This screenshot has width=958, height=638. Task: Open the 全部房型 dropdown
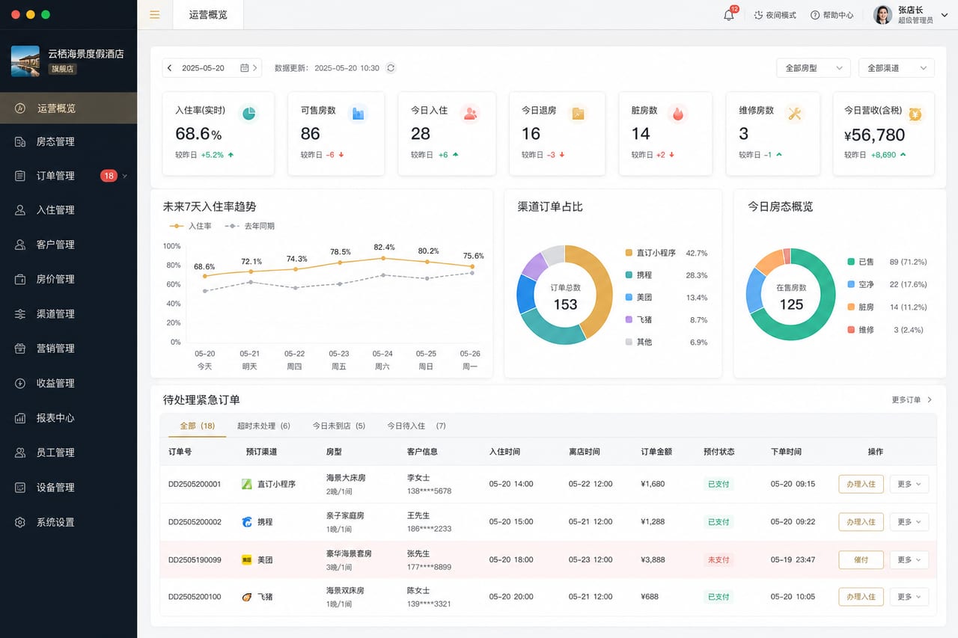pos(814,68)
